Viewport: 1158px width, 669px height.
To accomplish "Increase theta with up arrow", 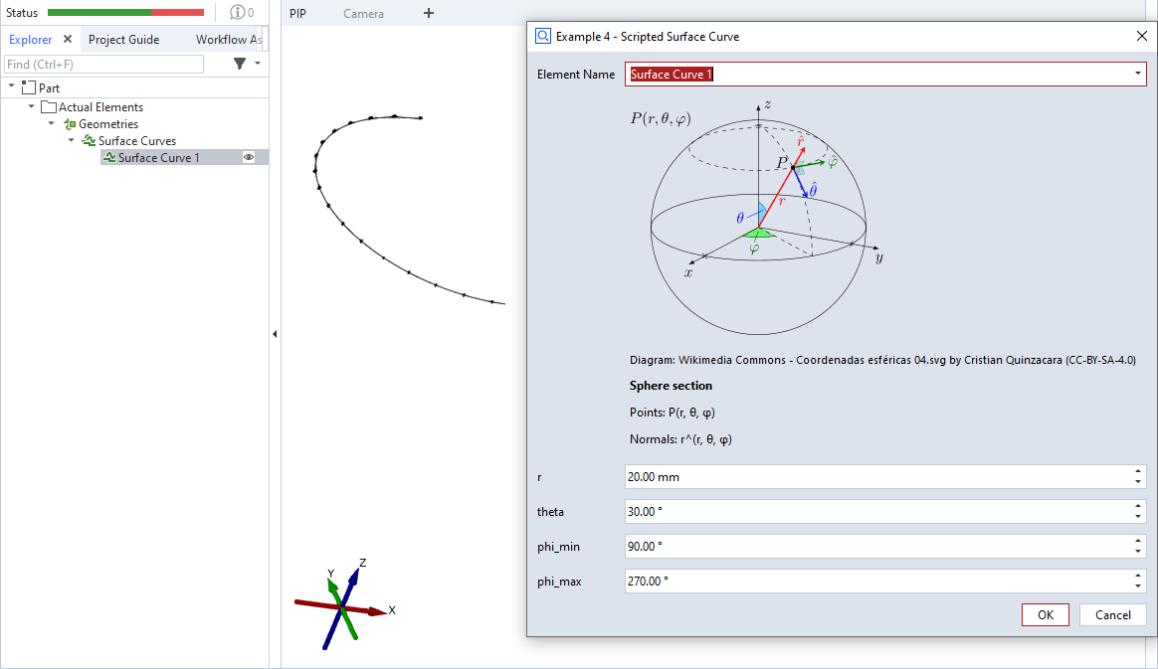I will click(x=1138, y=506).
